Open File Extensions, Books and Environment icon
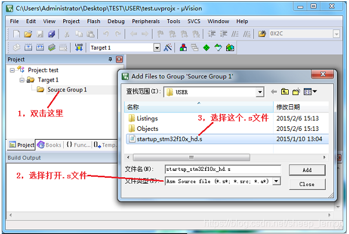349x234 pixels. point(183,47)
